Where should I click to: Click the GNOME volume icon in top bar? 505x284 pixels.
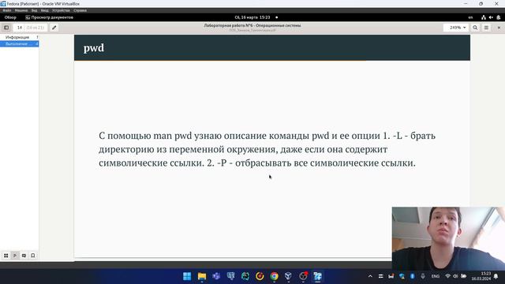(x=491, y=17)
